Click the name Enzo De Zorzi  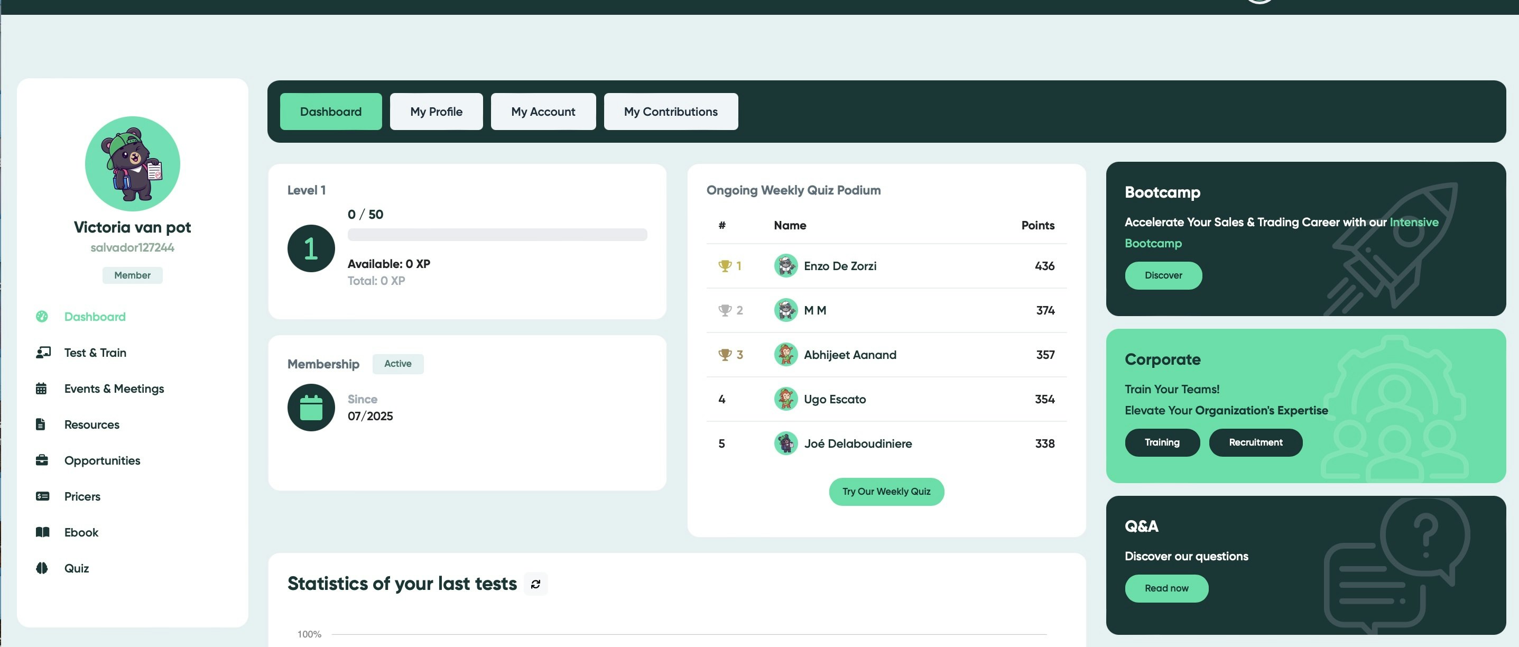[x=840, y=266]
